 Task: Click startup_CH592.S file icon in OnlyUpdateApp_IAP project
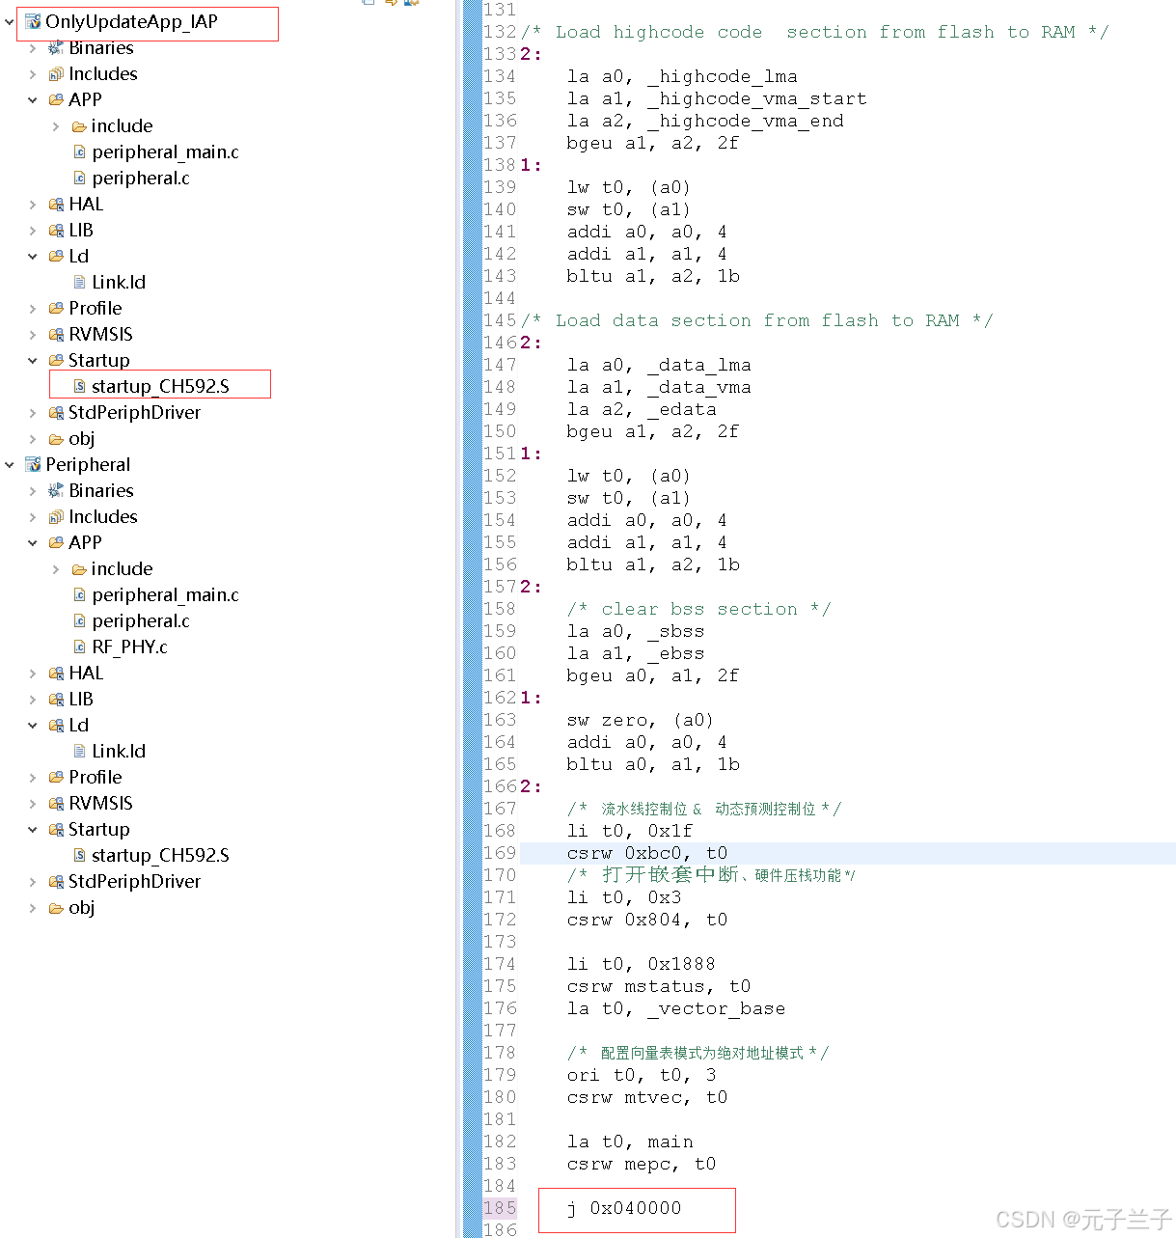point(80,386)
